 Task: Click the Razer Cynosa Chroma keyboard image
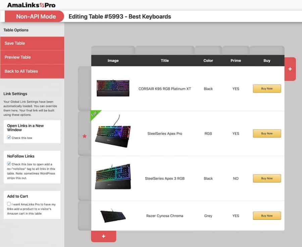coord(113,215)
